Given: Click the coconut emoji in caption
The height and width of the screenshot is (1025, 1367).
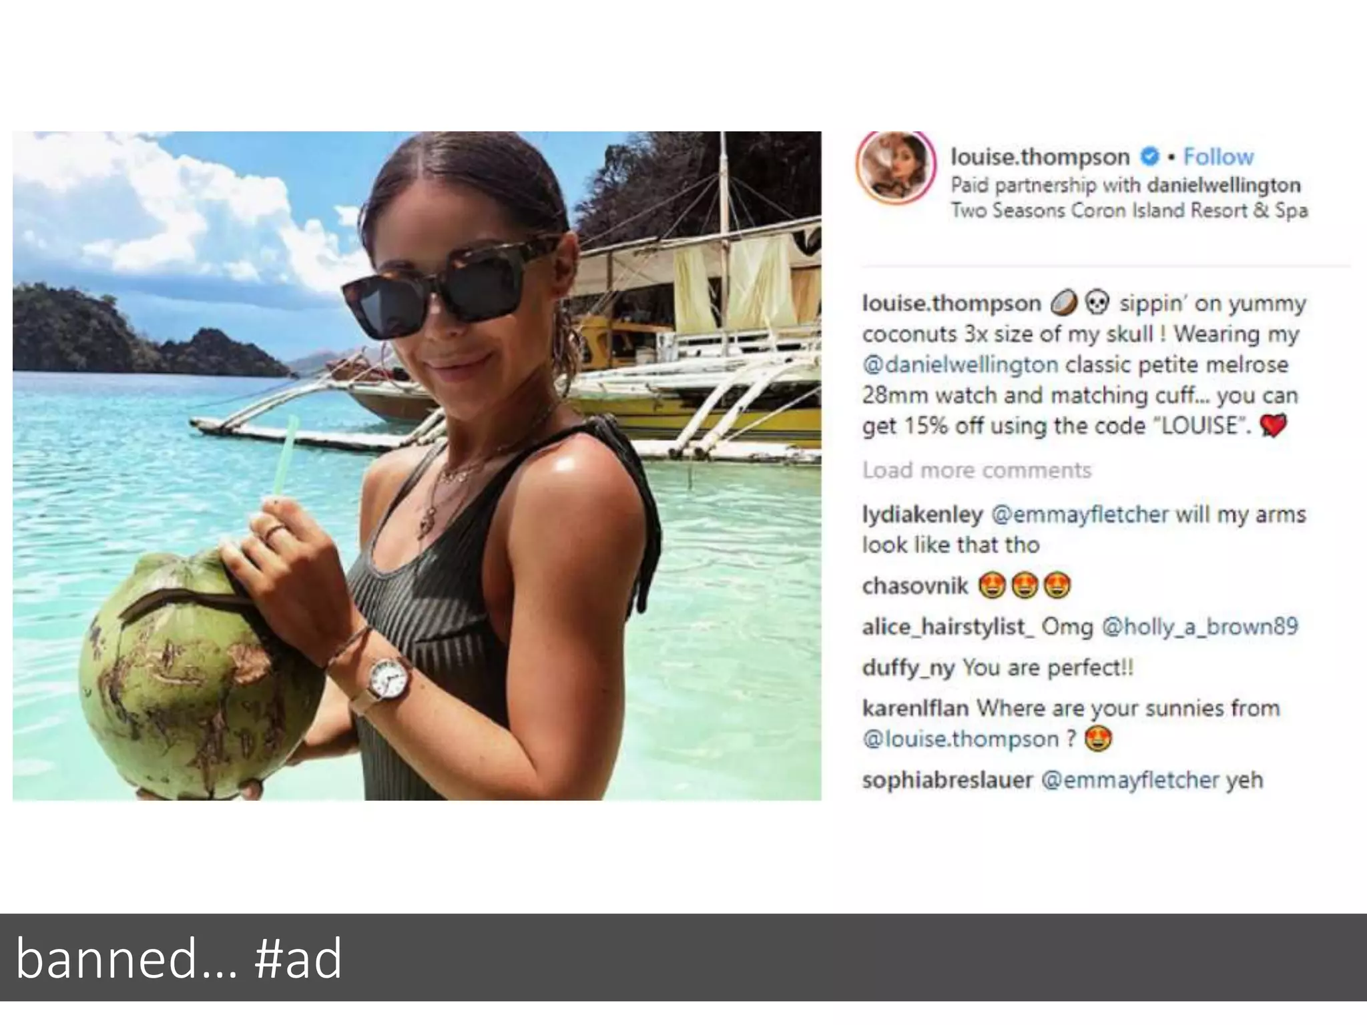Looking at the screenshot, I should click(x=1063, y=304).
